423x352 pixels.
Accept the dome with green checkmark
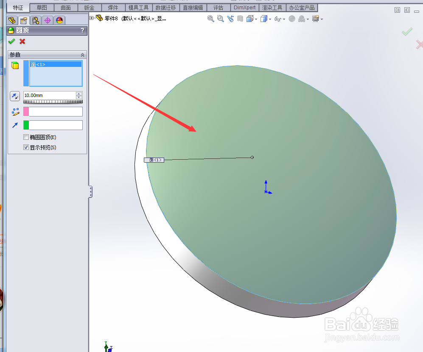(x=11, y=42)
